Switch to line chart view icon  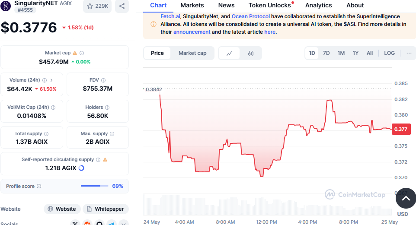tap(229, 53)
